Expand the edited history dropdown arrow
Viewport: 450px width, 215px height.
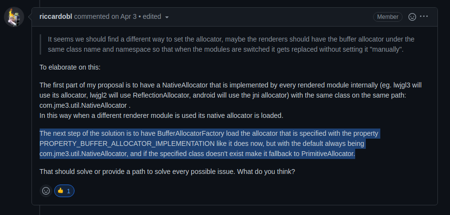pos(167,17)
